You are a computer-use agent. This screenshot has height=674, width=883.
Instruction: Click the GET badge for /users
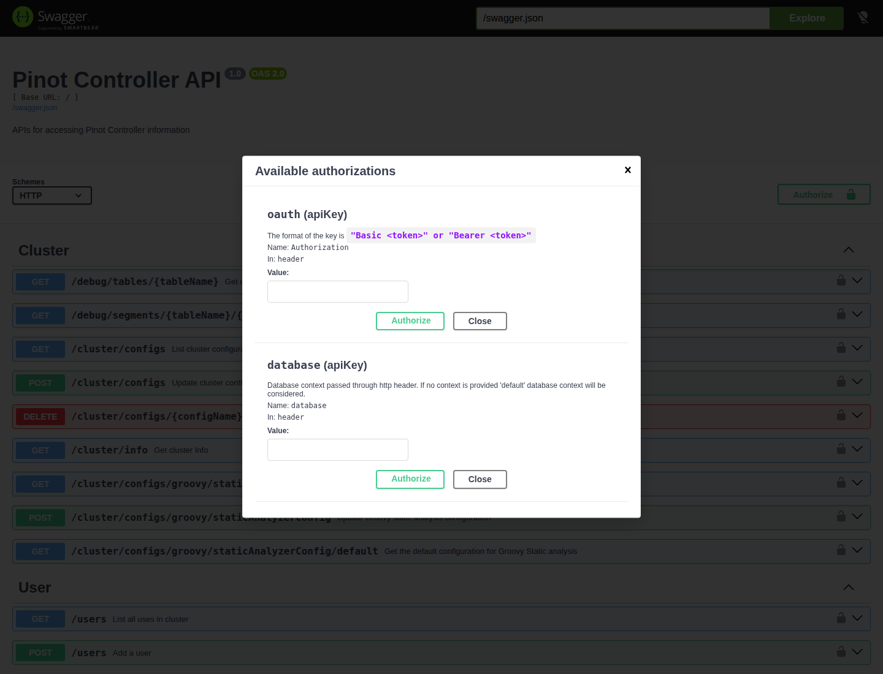40,619
